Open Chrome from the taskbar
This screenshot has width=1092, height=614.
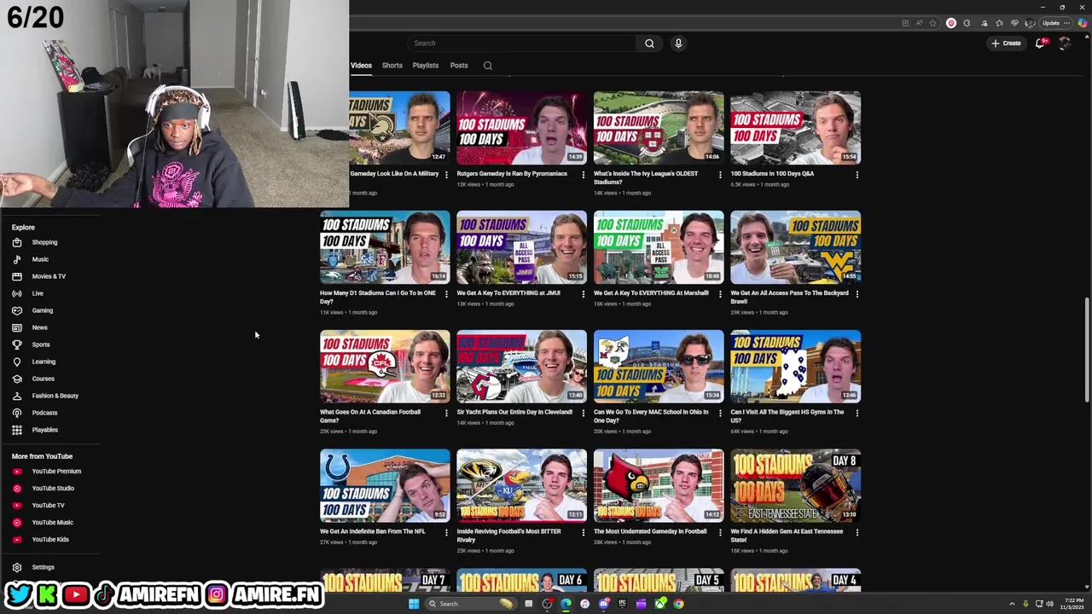[x=678, y=604]
